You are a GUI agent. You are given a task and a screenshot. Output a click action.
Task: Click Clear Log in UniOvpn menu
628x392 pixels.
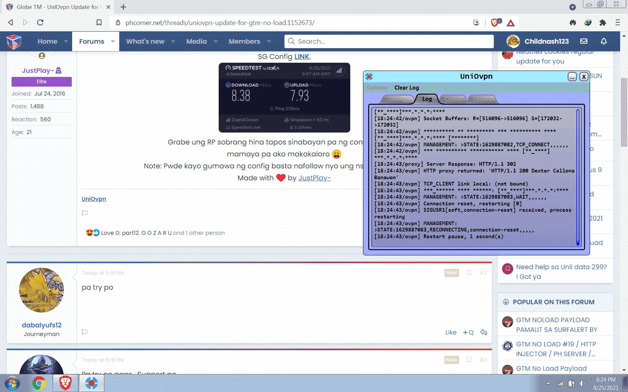click(407, 88)
